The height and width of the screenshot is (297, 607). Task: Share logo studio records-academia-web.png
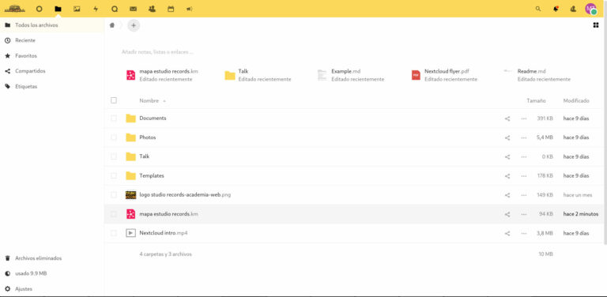pyautogui.click(x=507, y=195)
